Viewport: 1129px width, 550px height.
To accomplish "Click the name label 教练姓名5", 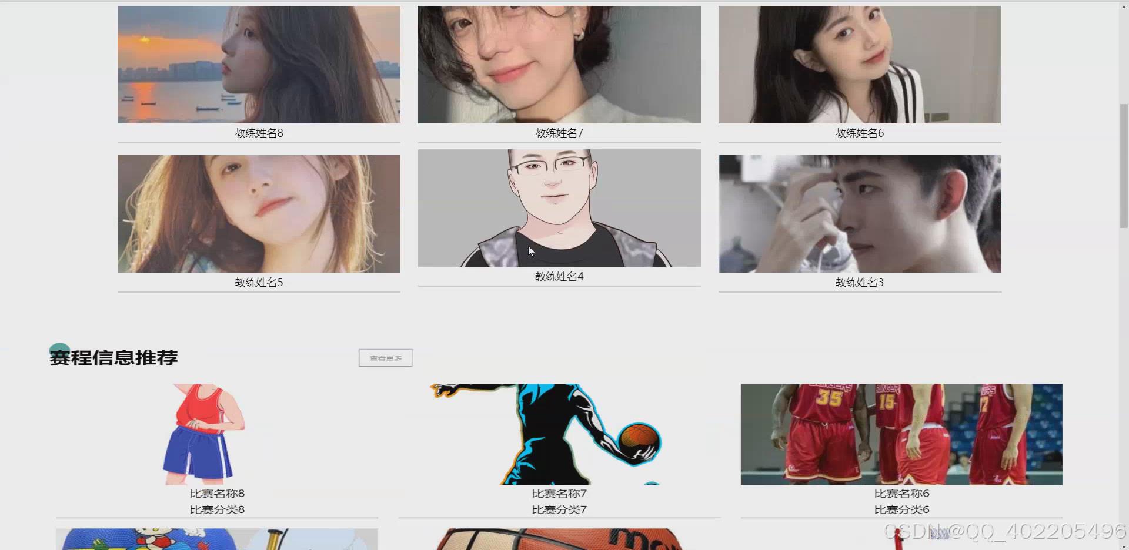I will tap(259, 283).
